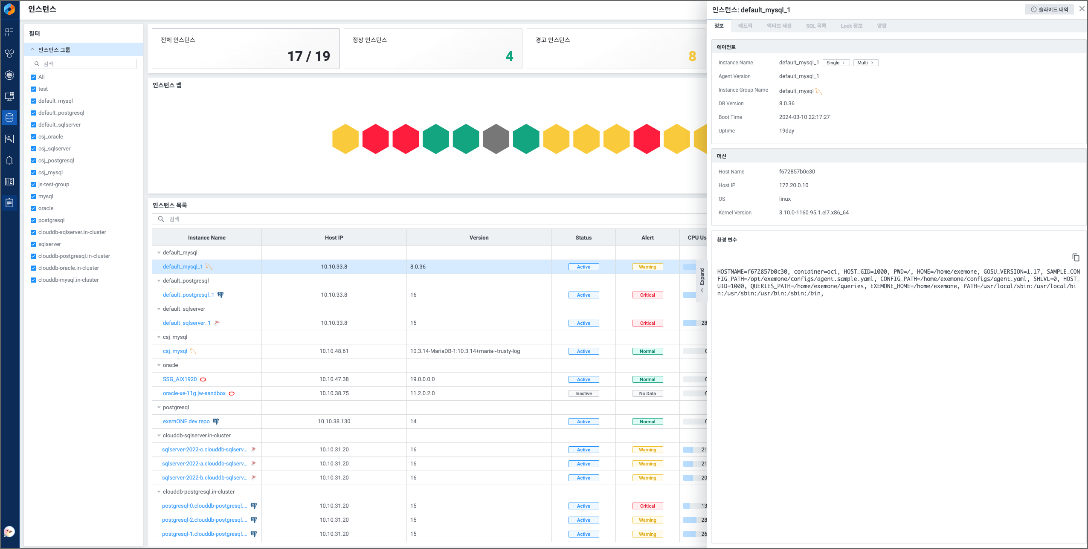Open the clipboard report sidebar icon
This screenshot has height=549, width=1088.
tap(9, 203)
